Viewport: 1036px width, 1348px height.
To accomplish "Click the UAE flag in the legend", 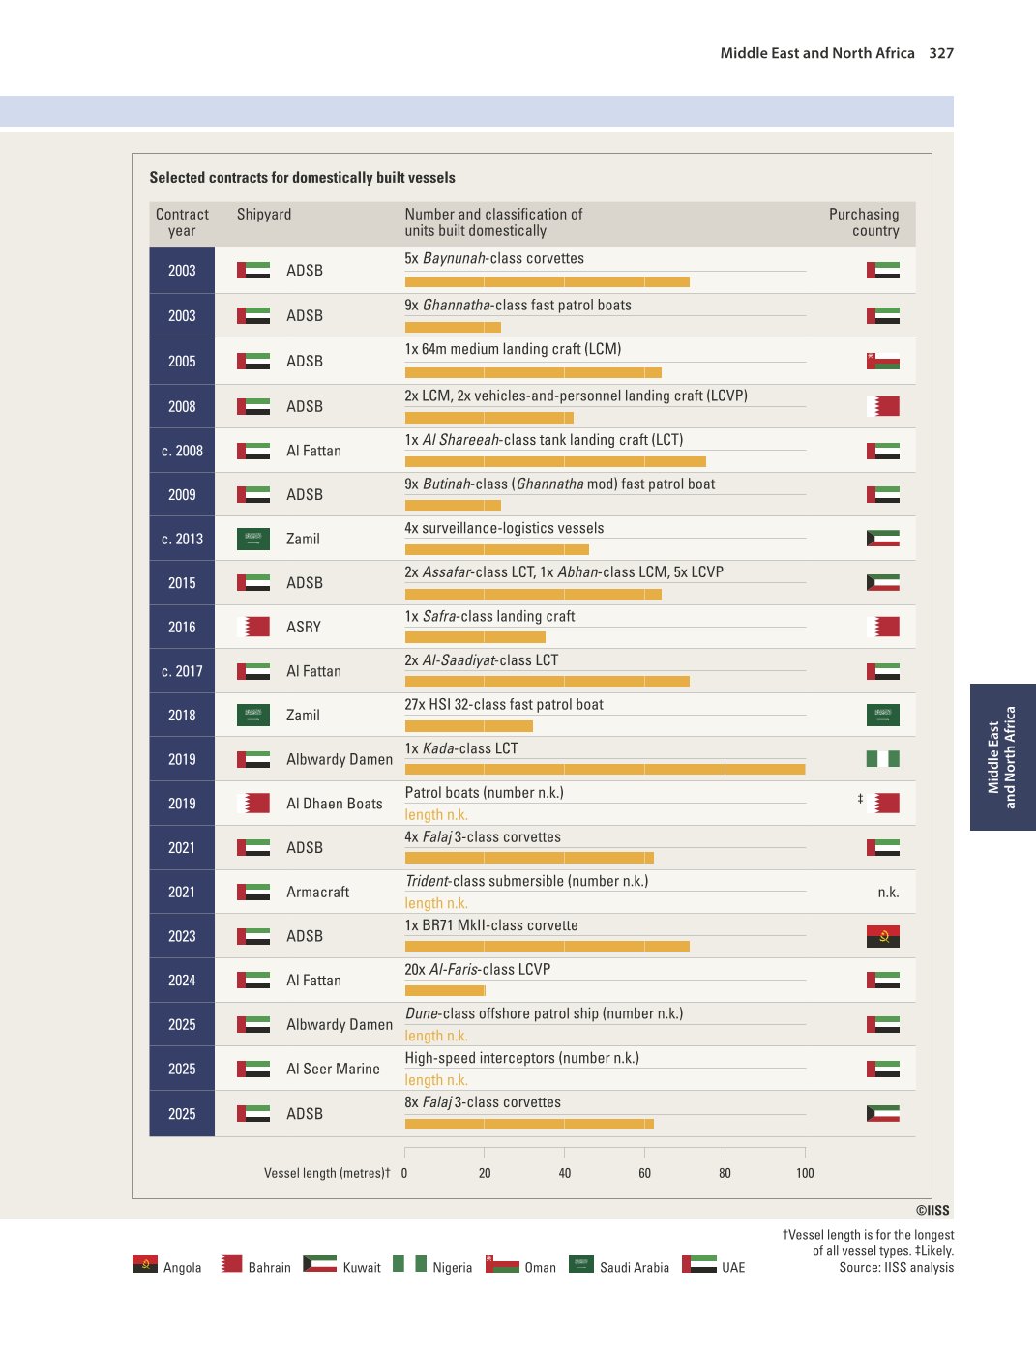I will (x=699, y=1264).
